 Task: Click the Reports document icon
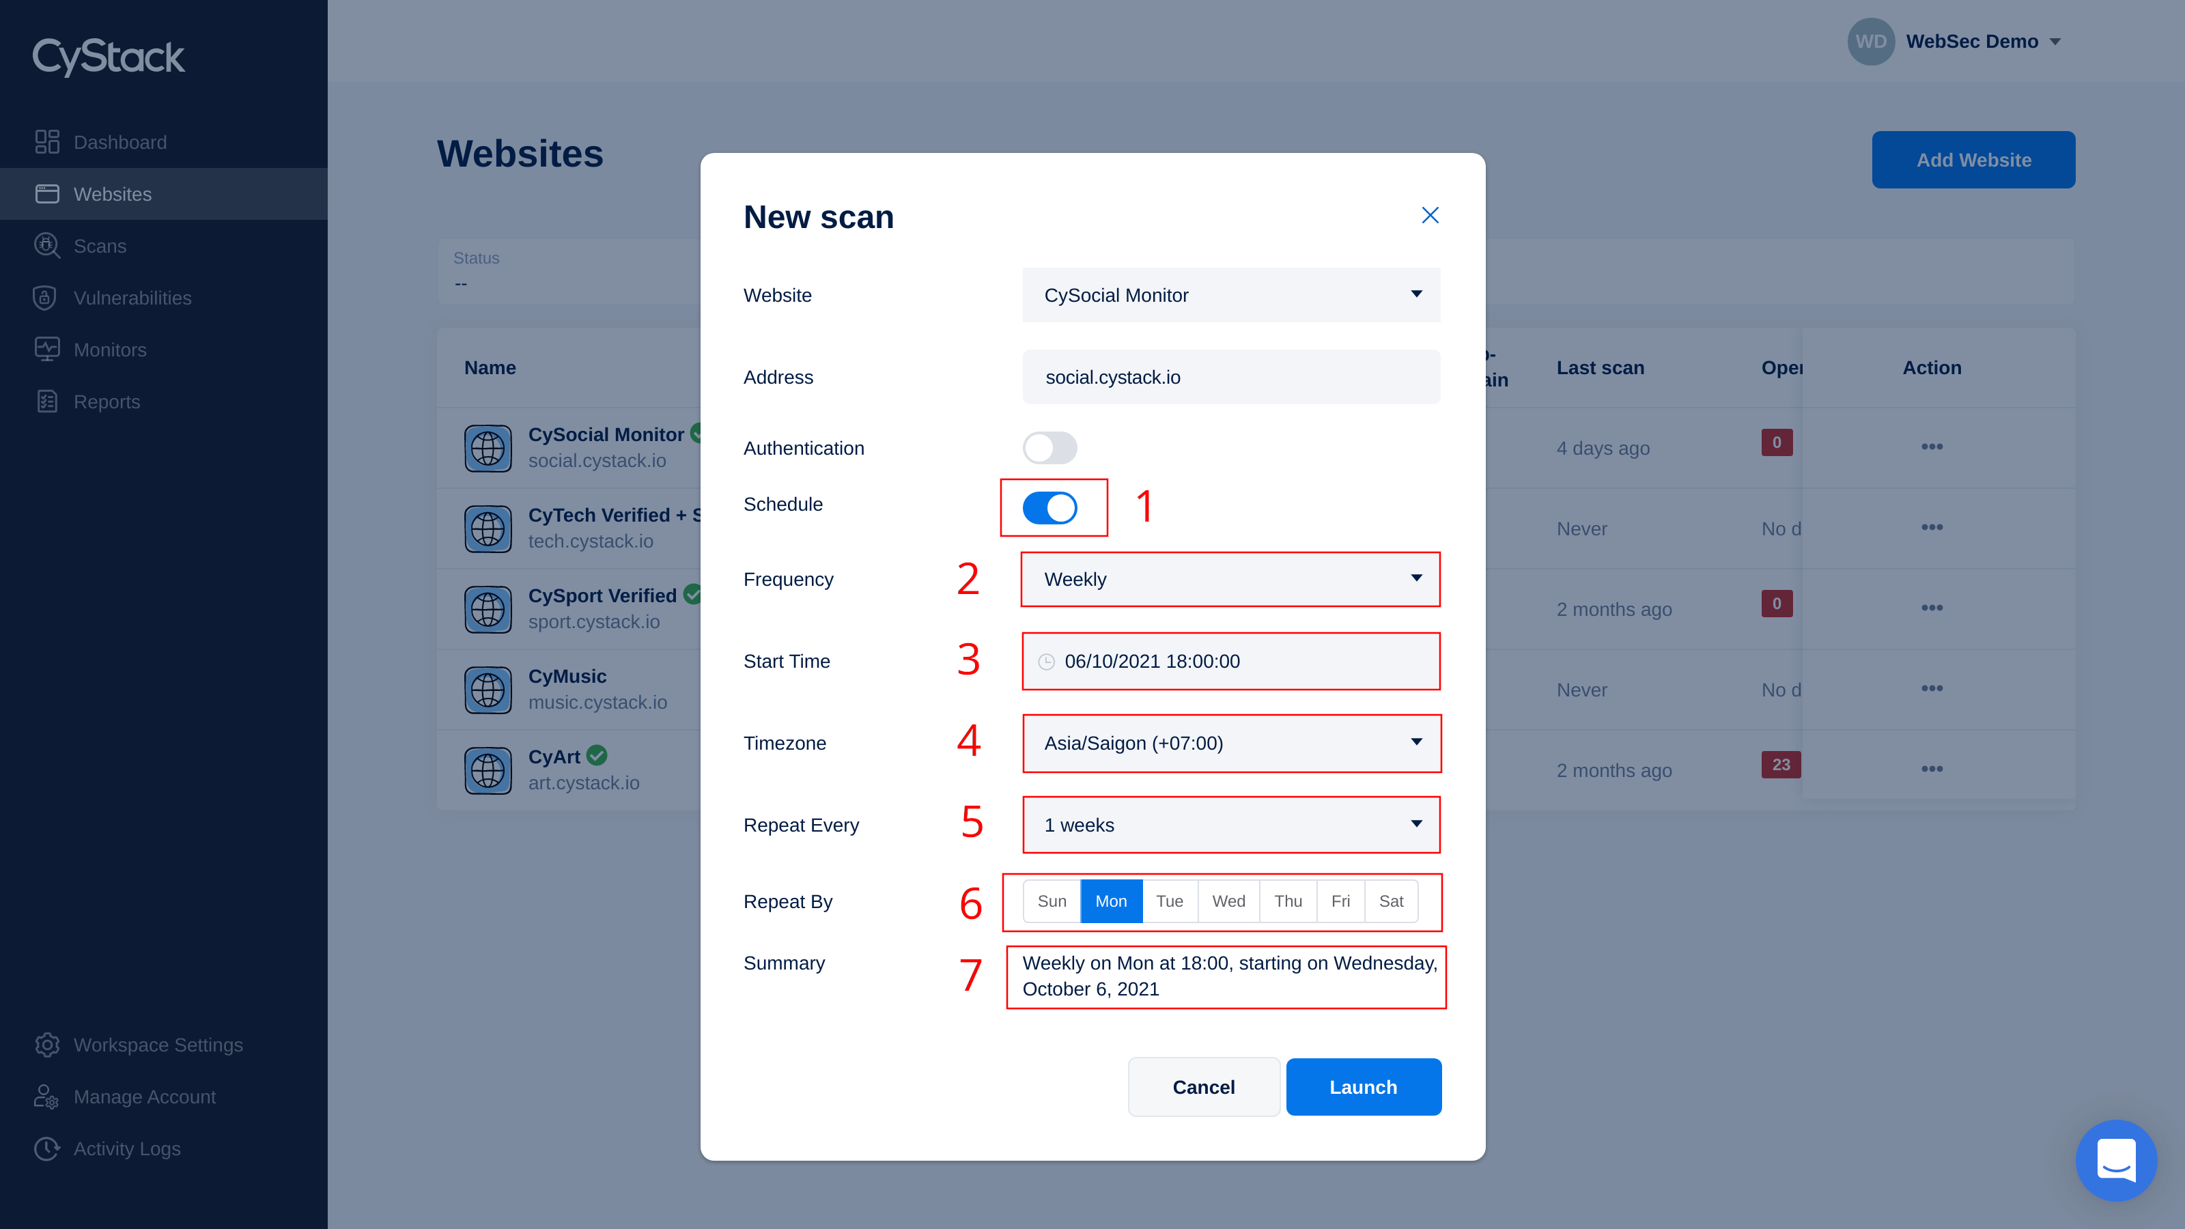[48, 401]
